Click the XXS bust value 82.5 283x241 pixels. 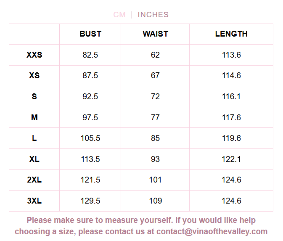(90, 55)
